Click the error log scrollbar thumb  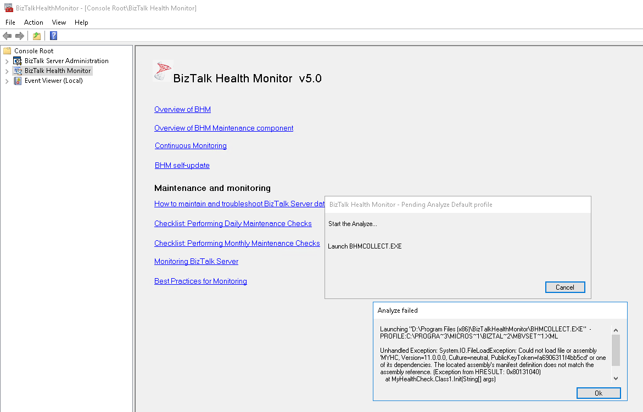pos(616,350)
